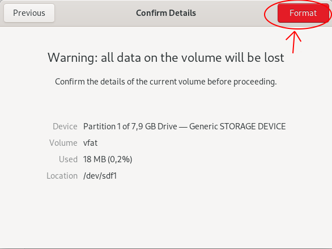Click the Location field label

tap(62, 176)
